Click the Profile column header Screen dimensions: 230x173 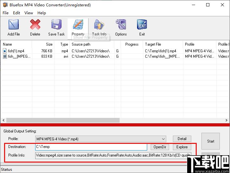click(200, 44)
